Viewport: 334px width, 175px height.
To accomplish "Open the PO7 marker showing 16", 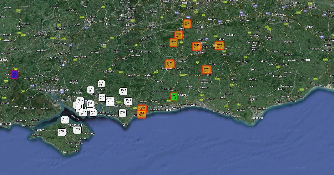I will 91,90.
